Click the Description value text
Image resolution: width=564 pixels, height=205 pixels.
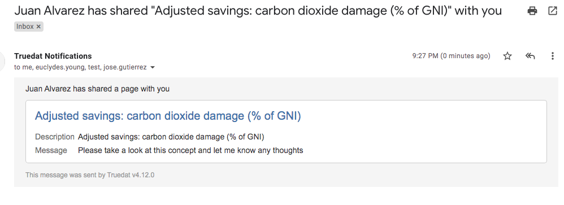pyautogui.click(x=171, y=137)
